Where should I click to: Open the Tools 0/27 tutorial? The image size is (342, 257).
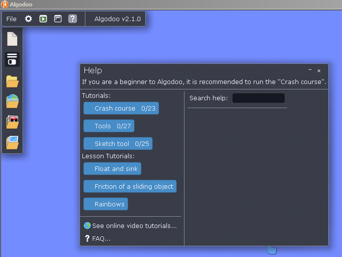tap(109, 126)
